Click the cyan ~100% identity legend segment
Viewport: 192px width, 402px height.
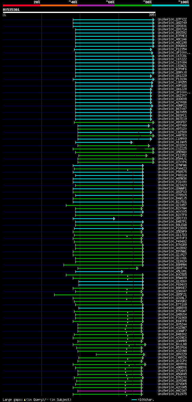pyautogui.click(x=170, y=5)
